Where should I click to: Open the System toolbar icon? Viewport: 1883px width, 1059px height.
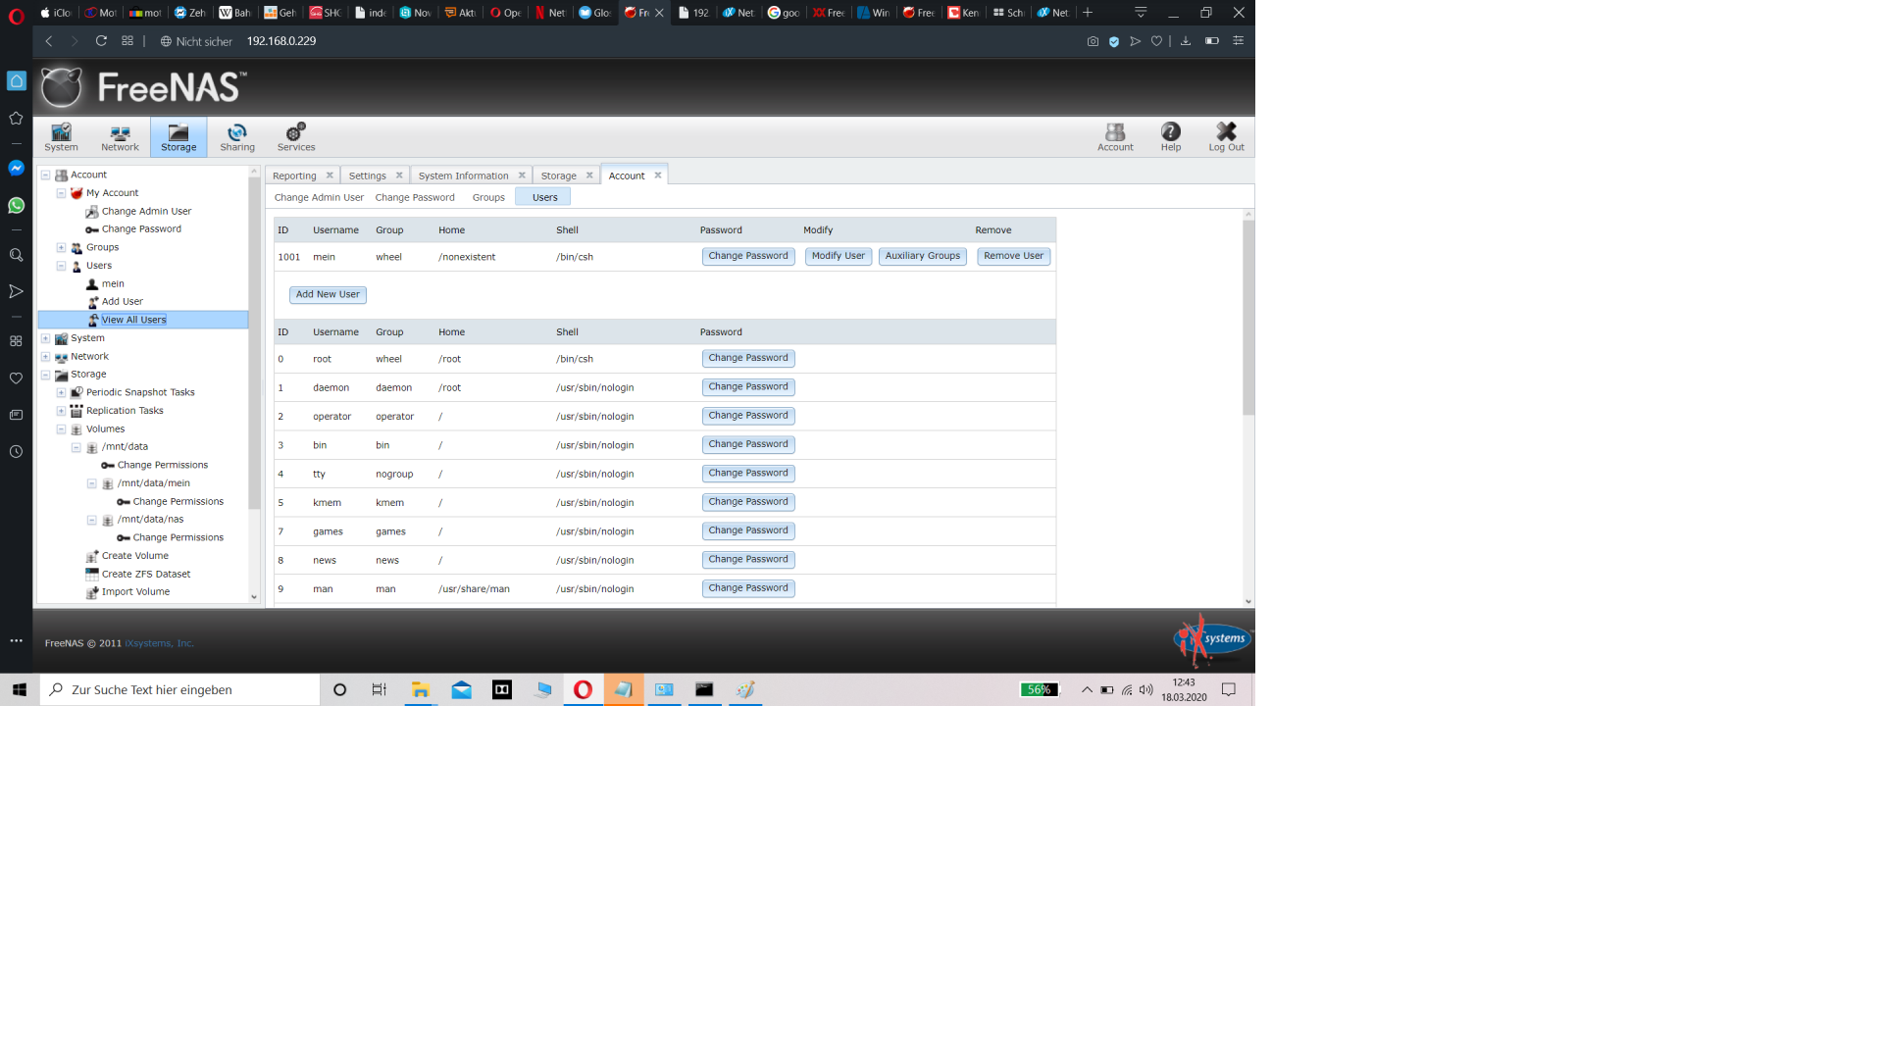[61, 136]
